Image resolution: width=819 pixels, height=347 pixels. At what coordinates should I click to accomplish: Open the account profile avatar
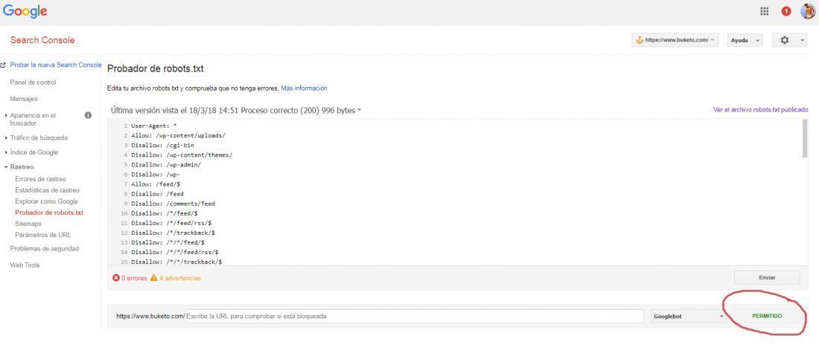pos(808,11)
